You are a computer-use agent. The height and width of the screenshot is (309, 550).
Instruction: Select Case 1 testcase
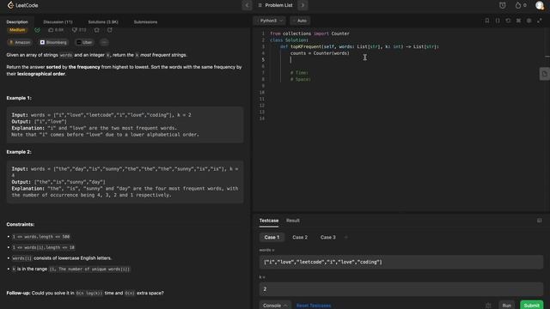(x=272, y=238)
